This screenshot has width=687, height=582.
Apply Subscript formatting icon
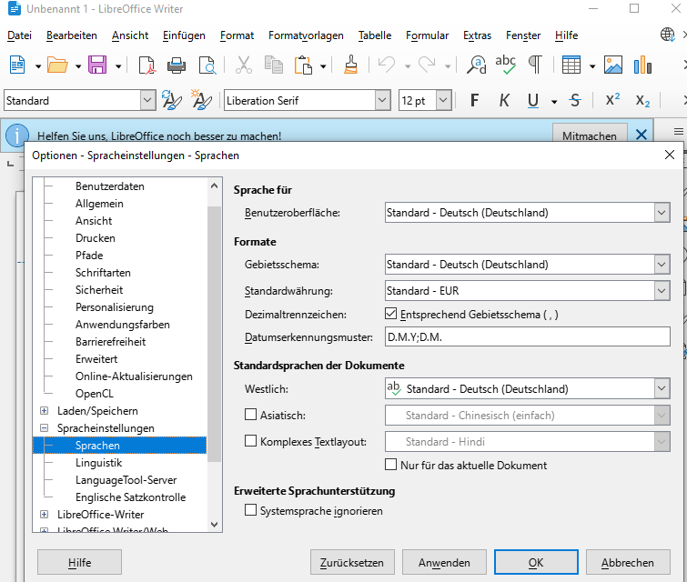[642, 101]
